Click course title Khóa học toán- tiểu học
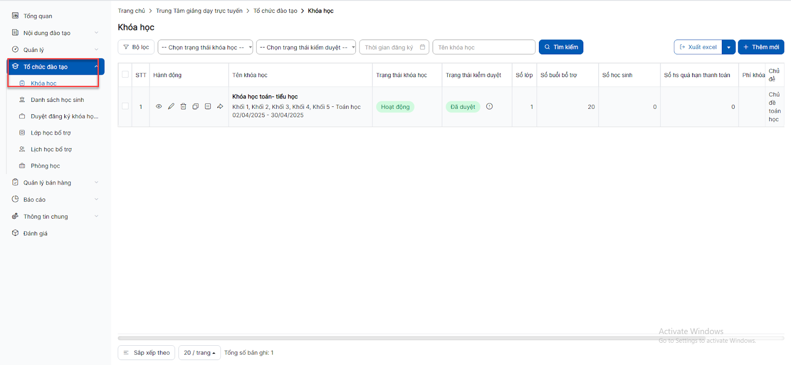Image resolution: width=791 pixels, height=365 pixels. click(x=265, y=96)
